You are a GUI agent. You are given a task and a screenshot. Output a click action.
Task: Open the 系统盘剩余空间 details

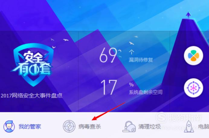pyautogui.click(x=146, y=92)
